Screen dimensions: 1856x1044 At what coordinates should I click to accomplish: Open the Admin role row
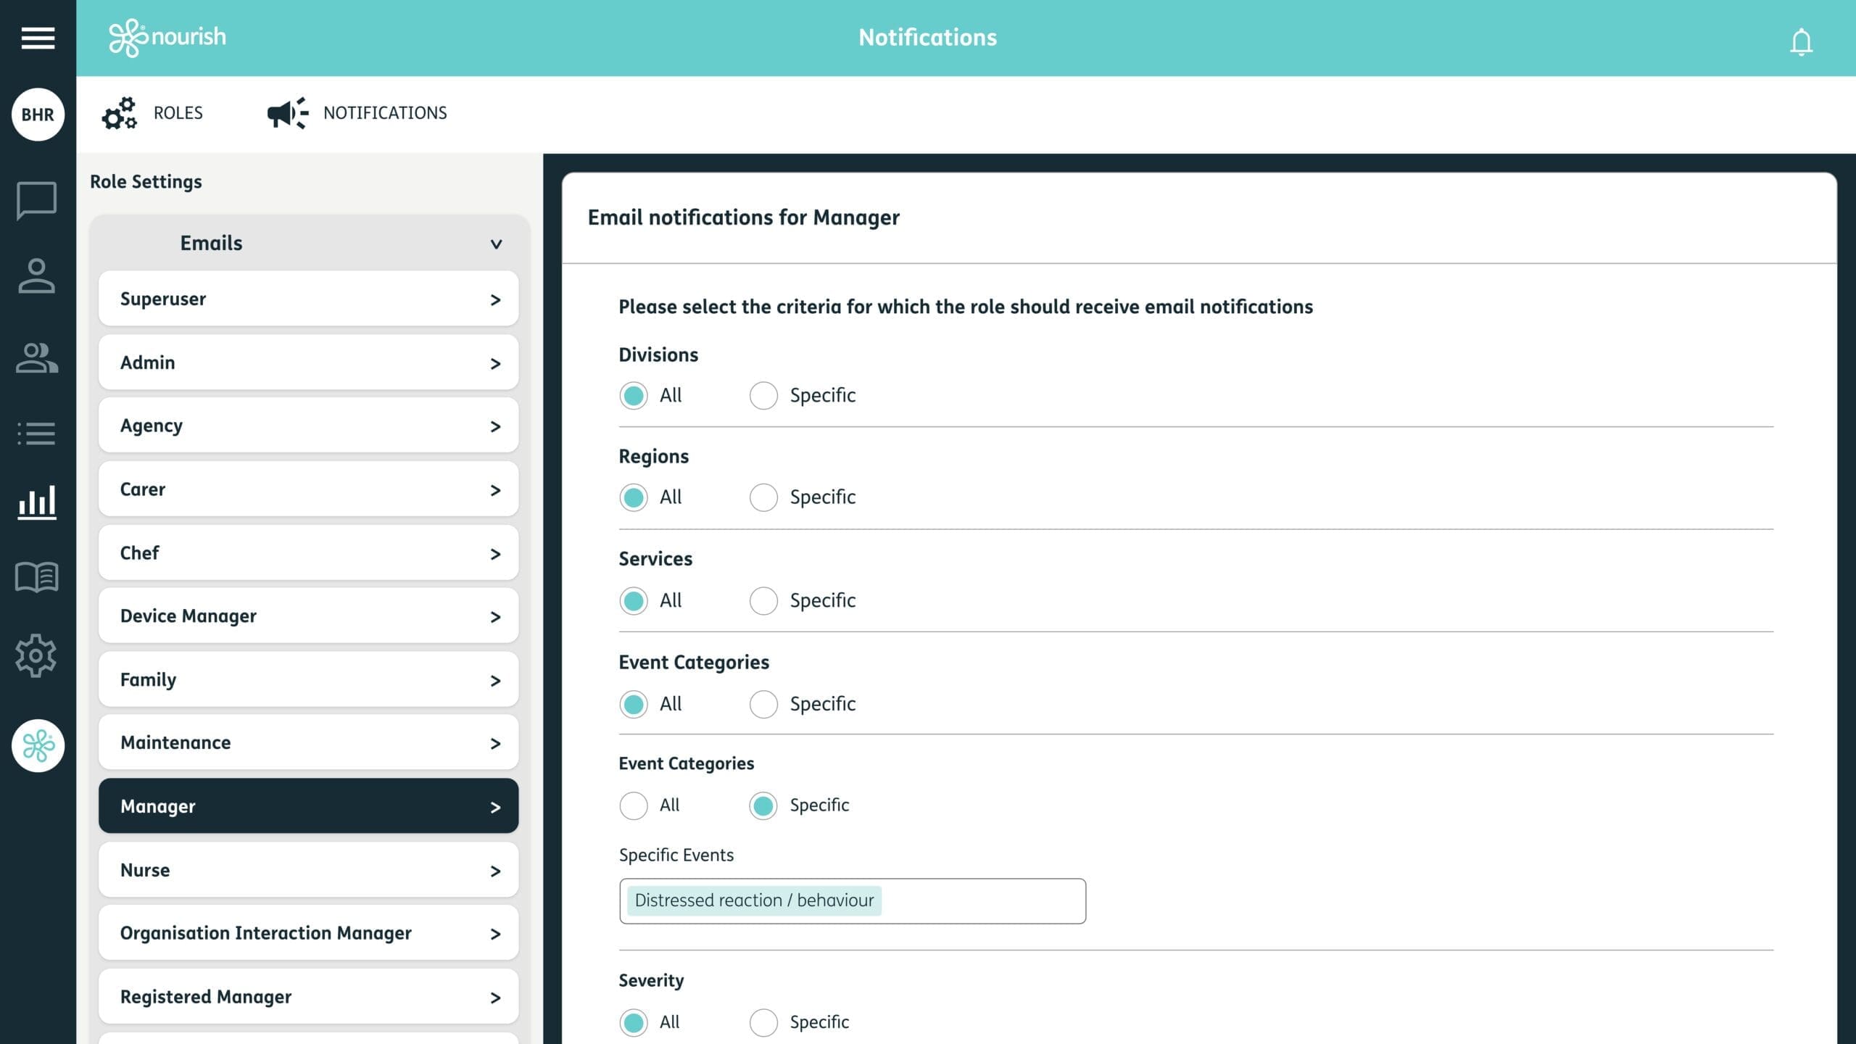[x=309, y=362]
